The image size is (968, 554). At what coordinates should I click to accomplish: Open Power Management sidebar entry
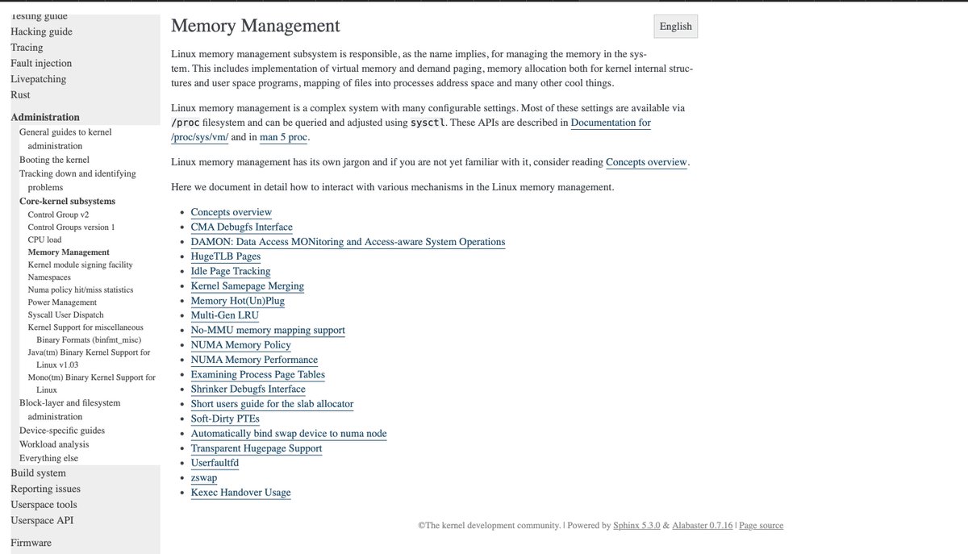pos(62,302)
